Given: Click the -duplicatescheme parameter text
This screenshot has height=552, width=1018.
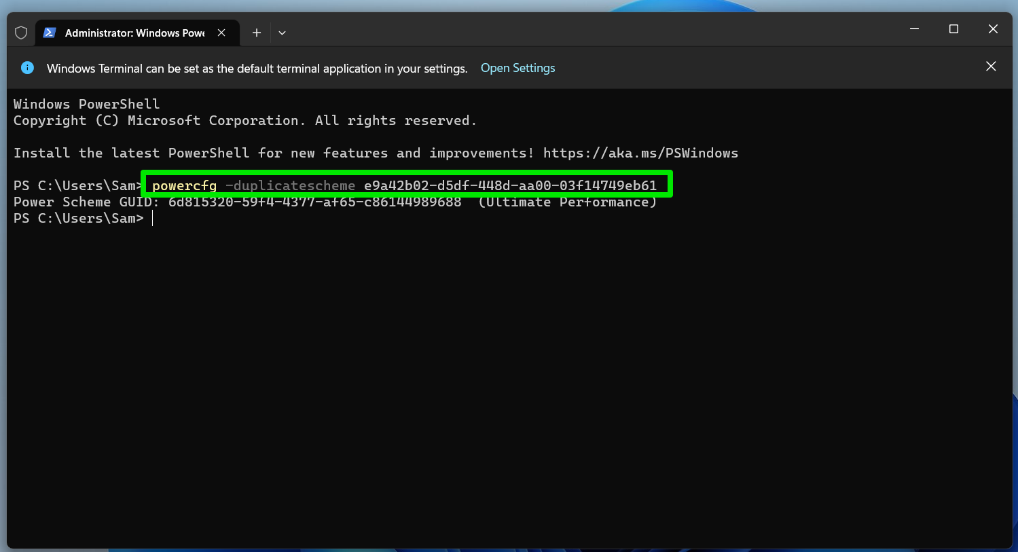Looking at the screenshot, I should [x=291, y=185].
